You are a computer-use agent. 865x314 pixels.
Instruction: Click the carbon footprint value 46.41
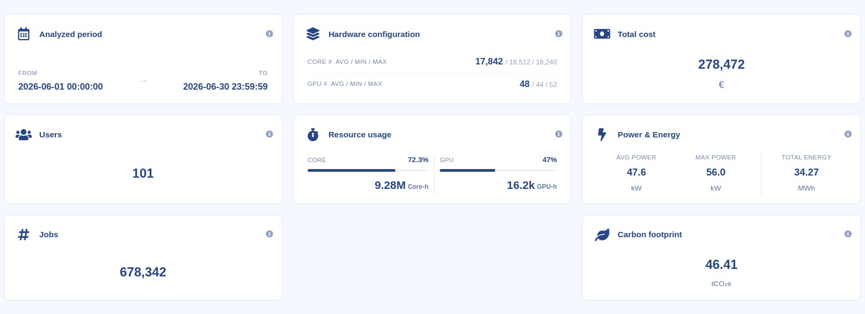[x=721, y=265]
